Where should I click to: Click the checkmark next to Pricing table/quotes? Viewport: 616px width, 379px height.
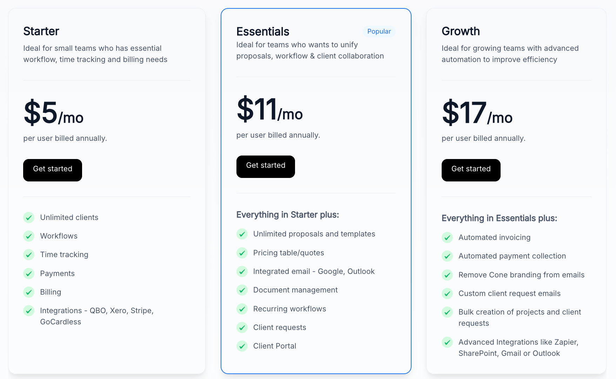pyautogui.click(x=242, y=253)
